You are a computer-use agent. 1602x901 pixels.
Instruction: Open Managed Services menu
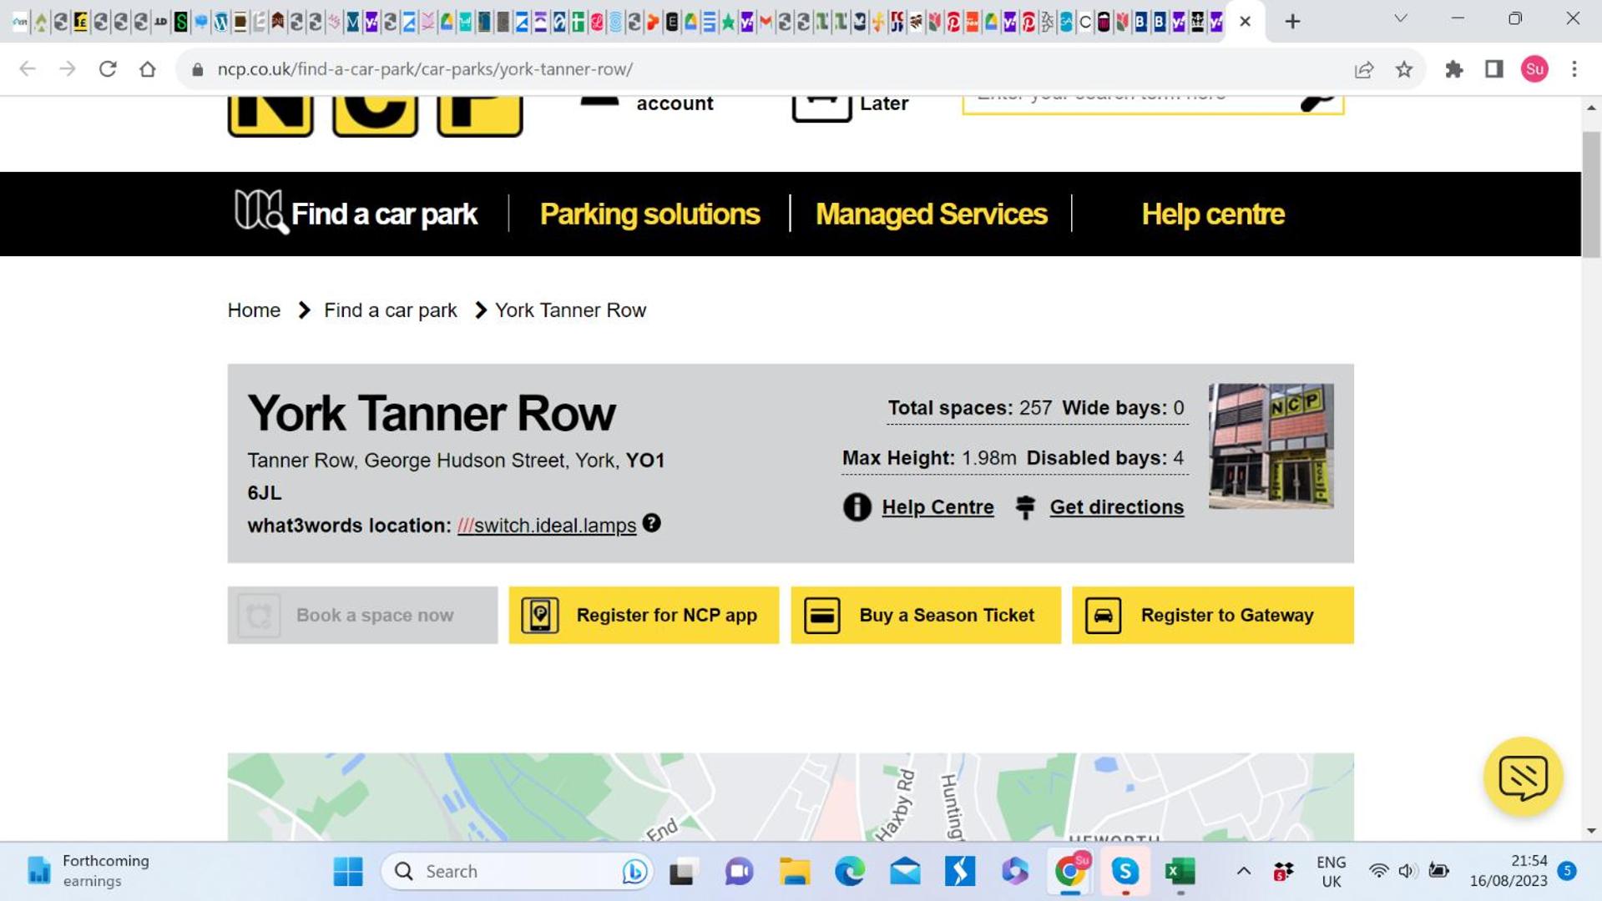coord(932,214)
